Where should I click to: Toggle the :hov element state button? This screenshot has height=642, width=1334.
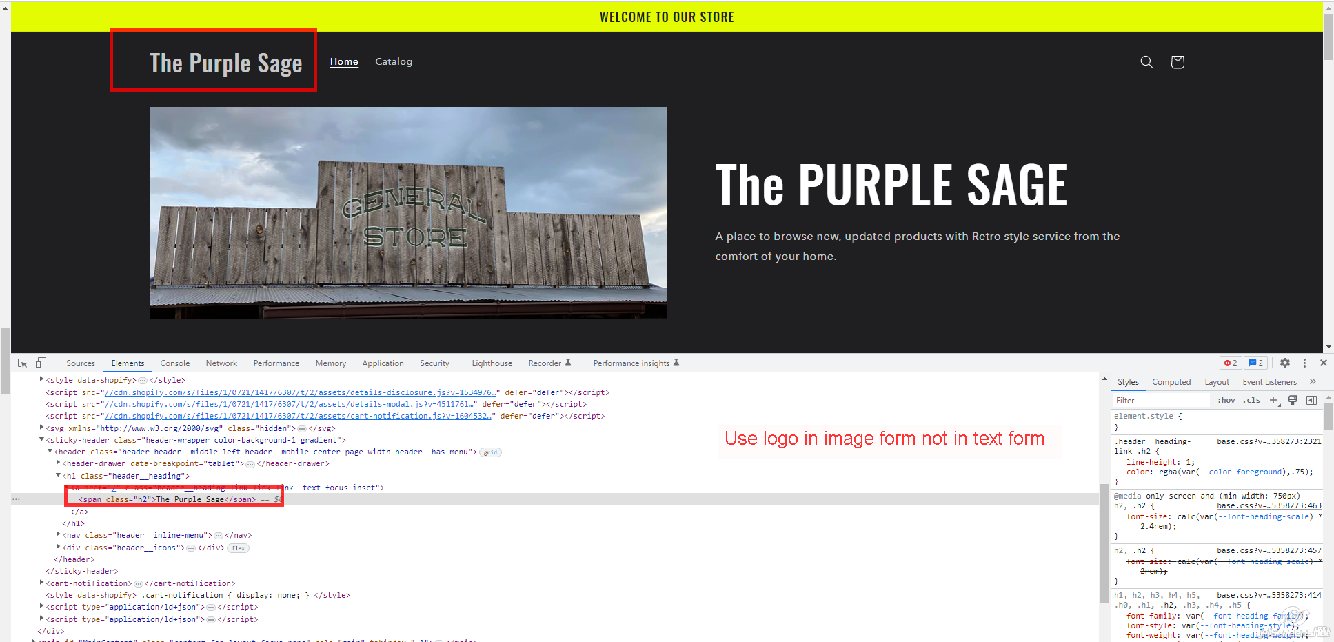(x=1226, y=400)
